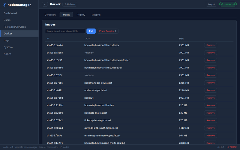
Task: Click the Images panel heading
Action: (50, 25)
